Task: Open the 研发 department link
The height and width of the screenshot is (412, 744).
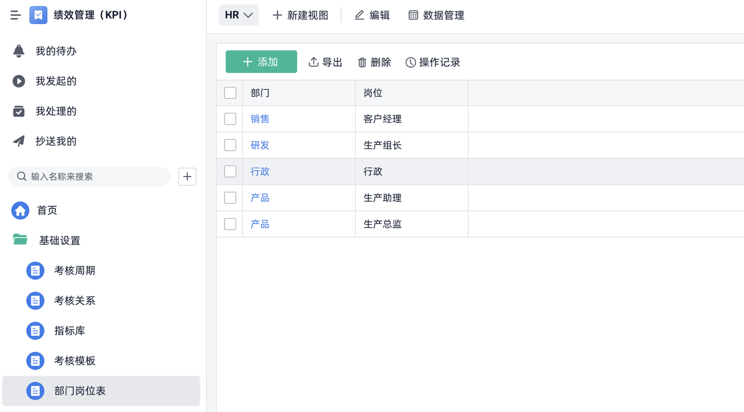Action: [x=260, y=145]
